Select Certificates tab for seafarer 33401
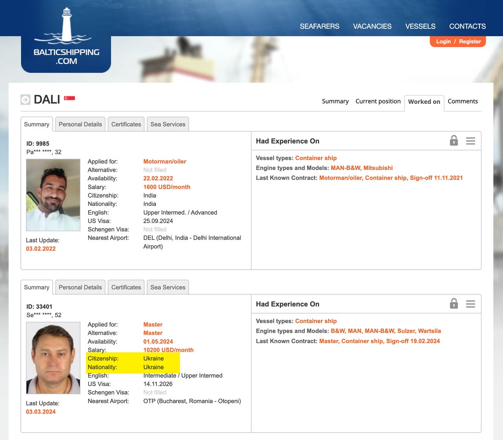 [126, 287]
